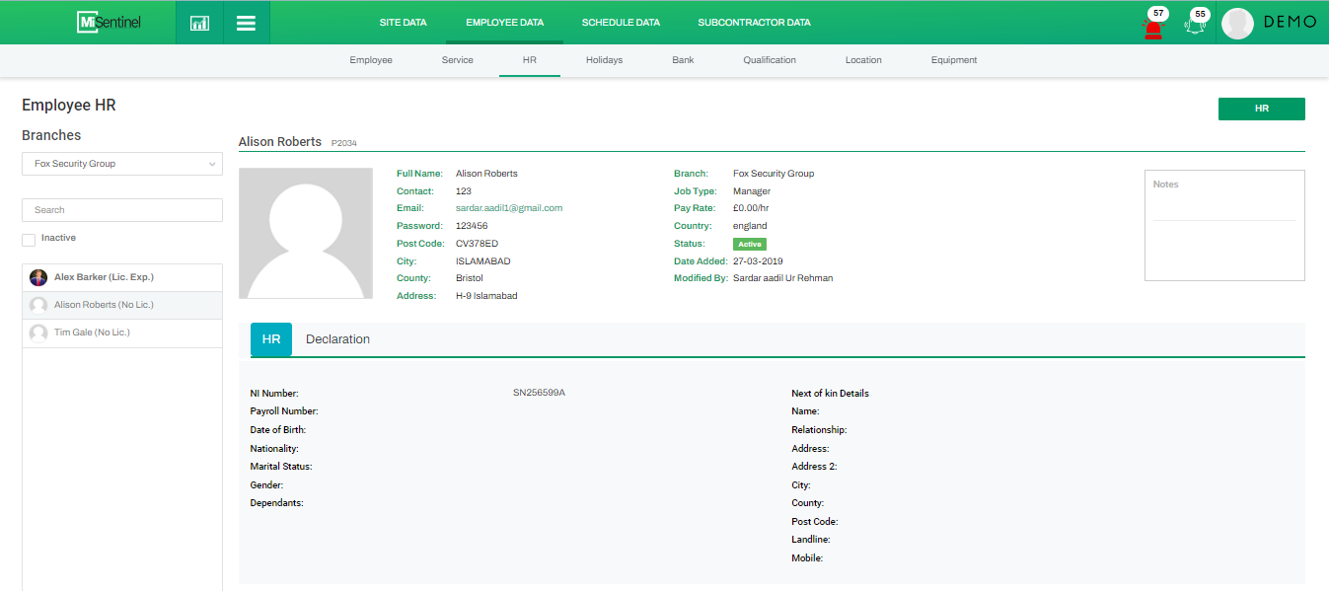Open the Qualification sub-tab

tap(770, 60)
